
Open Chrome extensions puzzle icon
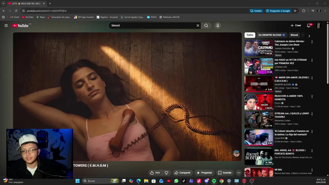304,11
